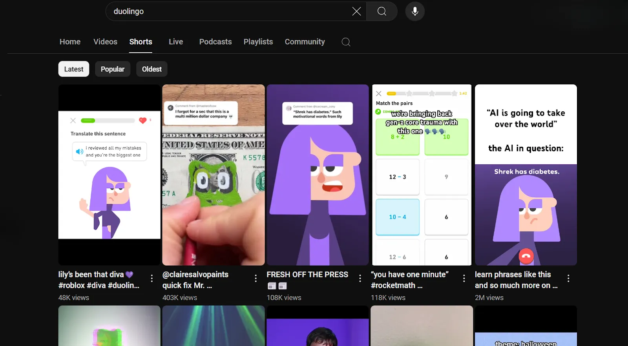
Task: Open options for "you have one minute" short
Action: [x=464, y=279]
